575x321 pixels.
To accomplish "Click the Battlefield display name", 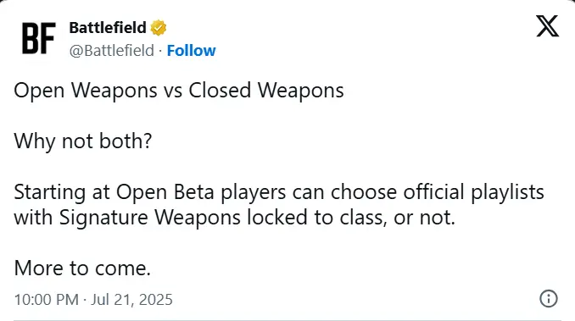I will (x=108, y=28).
